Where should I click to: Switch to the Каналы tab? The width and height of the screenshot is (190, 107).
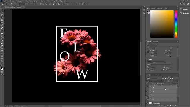point(153,75)
